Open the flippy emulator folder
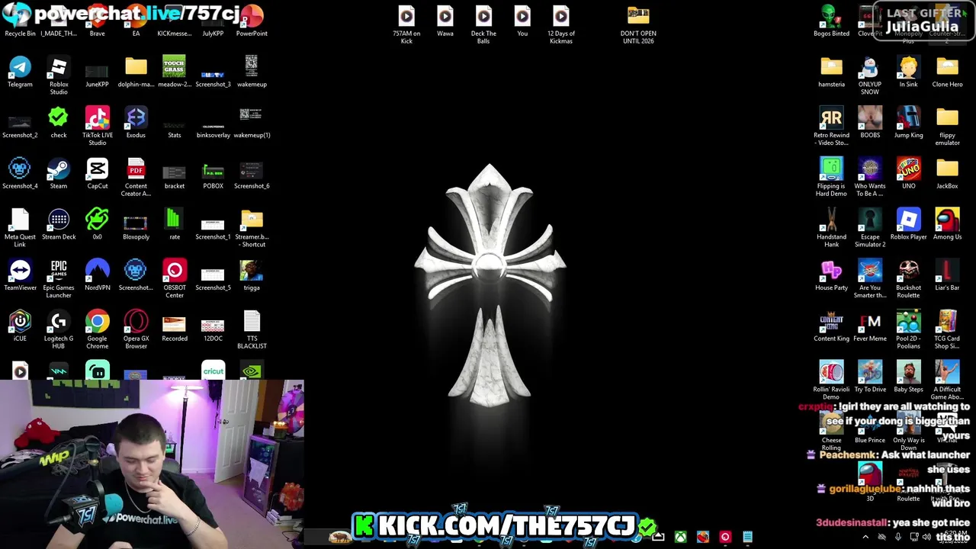 coord(947,126)
